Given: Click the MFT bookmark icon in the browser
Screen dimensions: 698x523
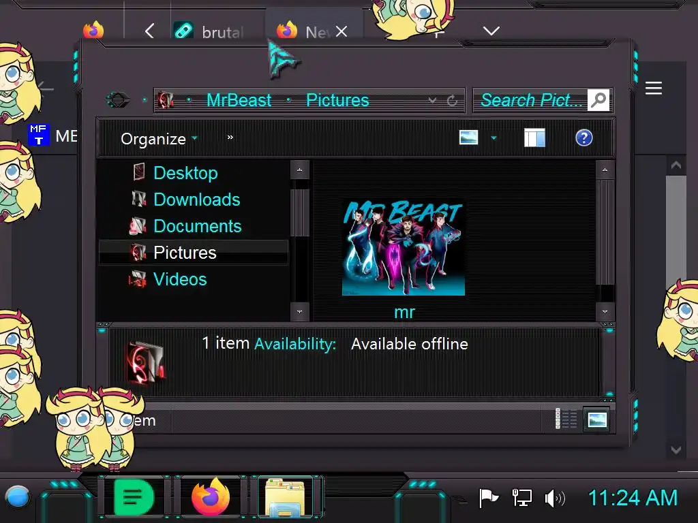Looking at the screenshot, I should coord(39,135).
